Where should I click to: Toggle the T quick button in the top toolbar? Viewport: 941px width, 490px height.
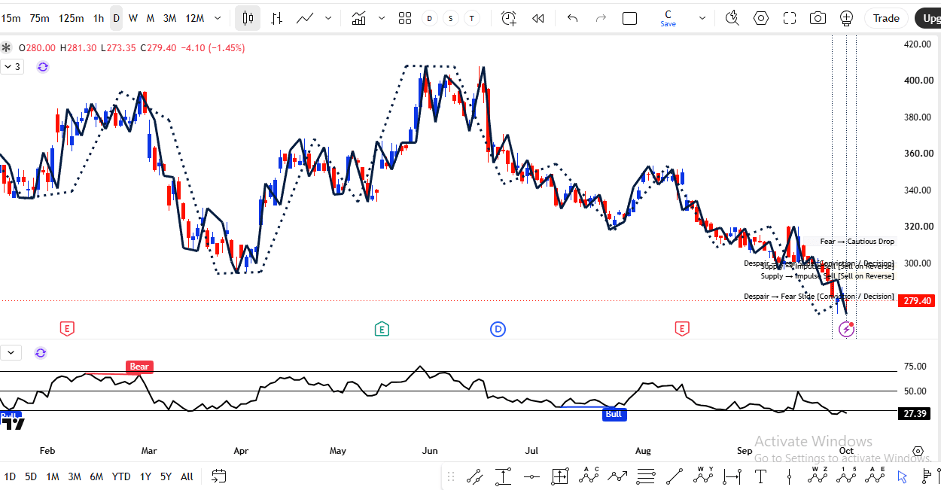[472, 18]
